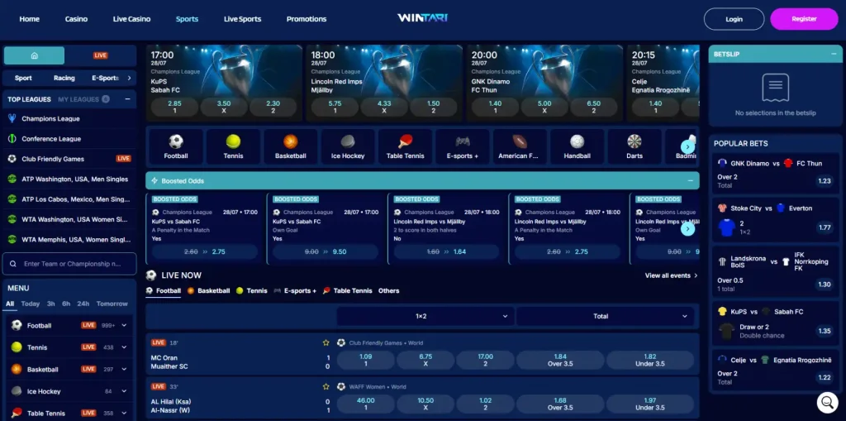
Task: Open Champions League in Top Leagues
Action: pos(69,119)
